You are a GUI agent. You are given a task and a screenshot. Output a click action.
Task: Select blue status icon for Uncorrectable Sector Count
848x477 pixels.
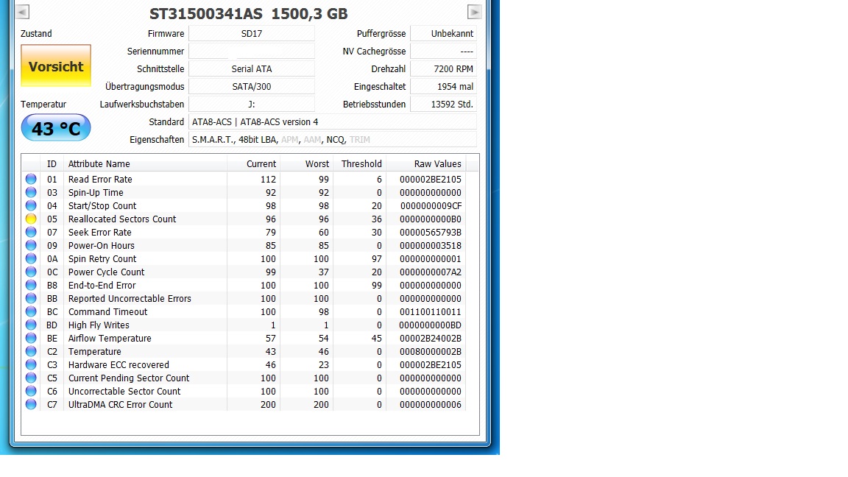31,391
